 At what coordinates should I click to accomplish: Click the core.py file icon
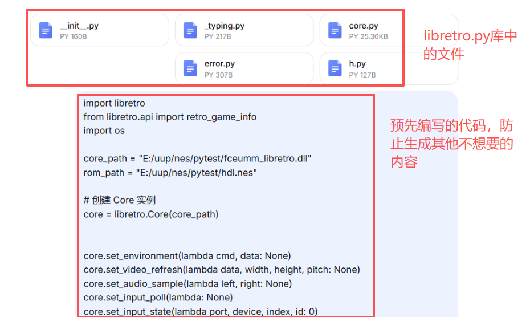point(335,31)
